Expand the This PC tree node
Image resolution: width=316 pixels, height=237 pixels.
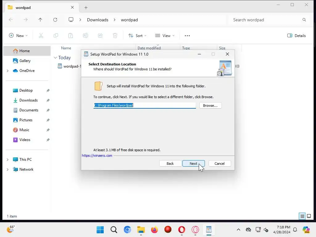tap(8, 160)
